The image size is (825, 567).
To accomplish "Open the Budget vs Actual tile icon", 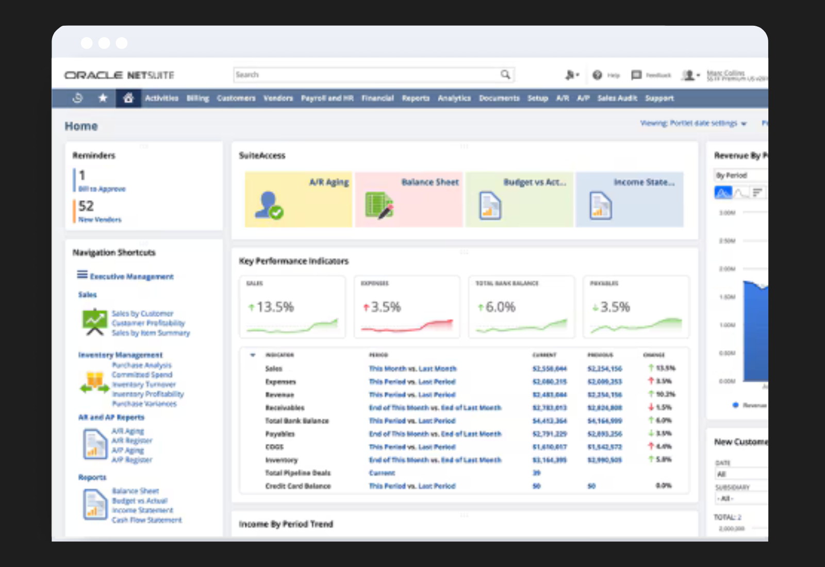I will coord(490,206).
